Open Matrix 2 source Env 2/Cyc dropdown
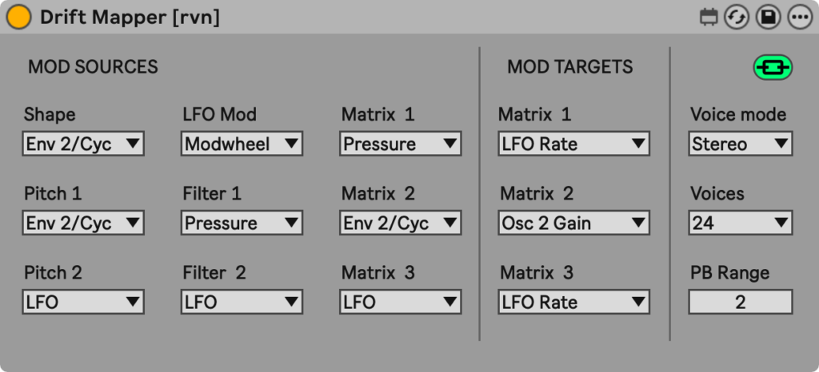Viewport: 819px width, 372px height. pos(400,224)
